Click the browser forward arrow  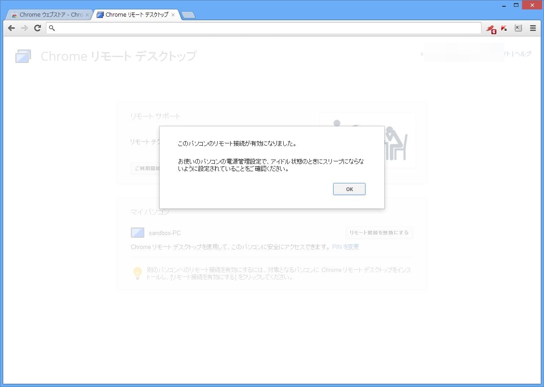point(25,28)
